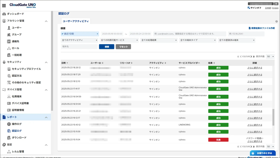Sort by リモートIP column header
The height and width of the screenshot is (158, 280).
(126, 63)
